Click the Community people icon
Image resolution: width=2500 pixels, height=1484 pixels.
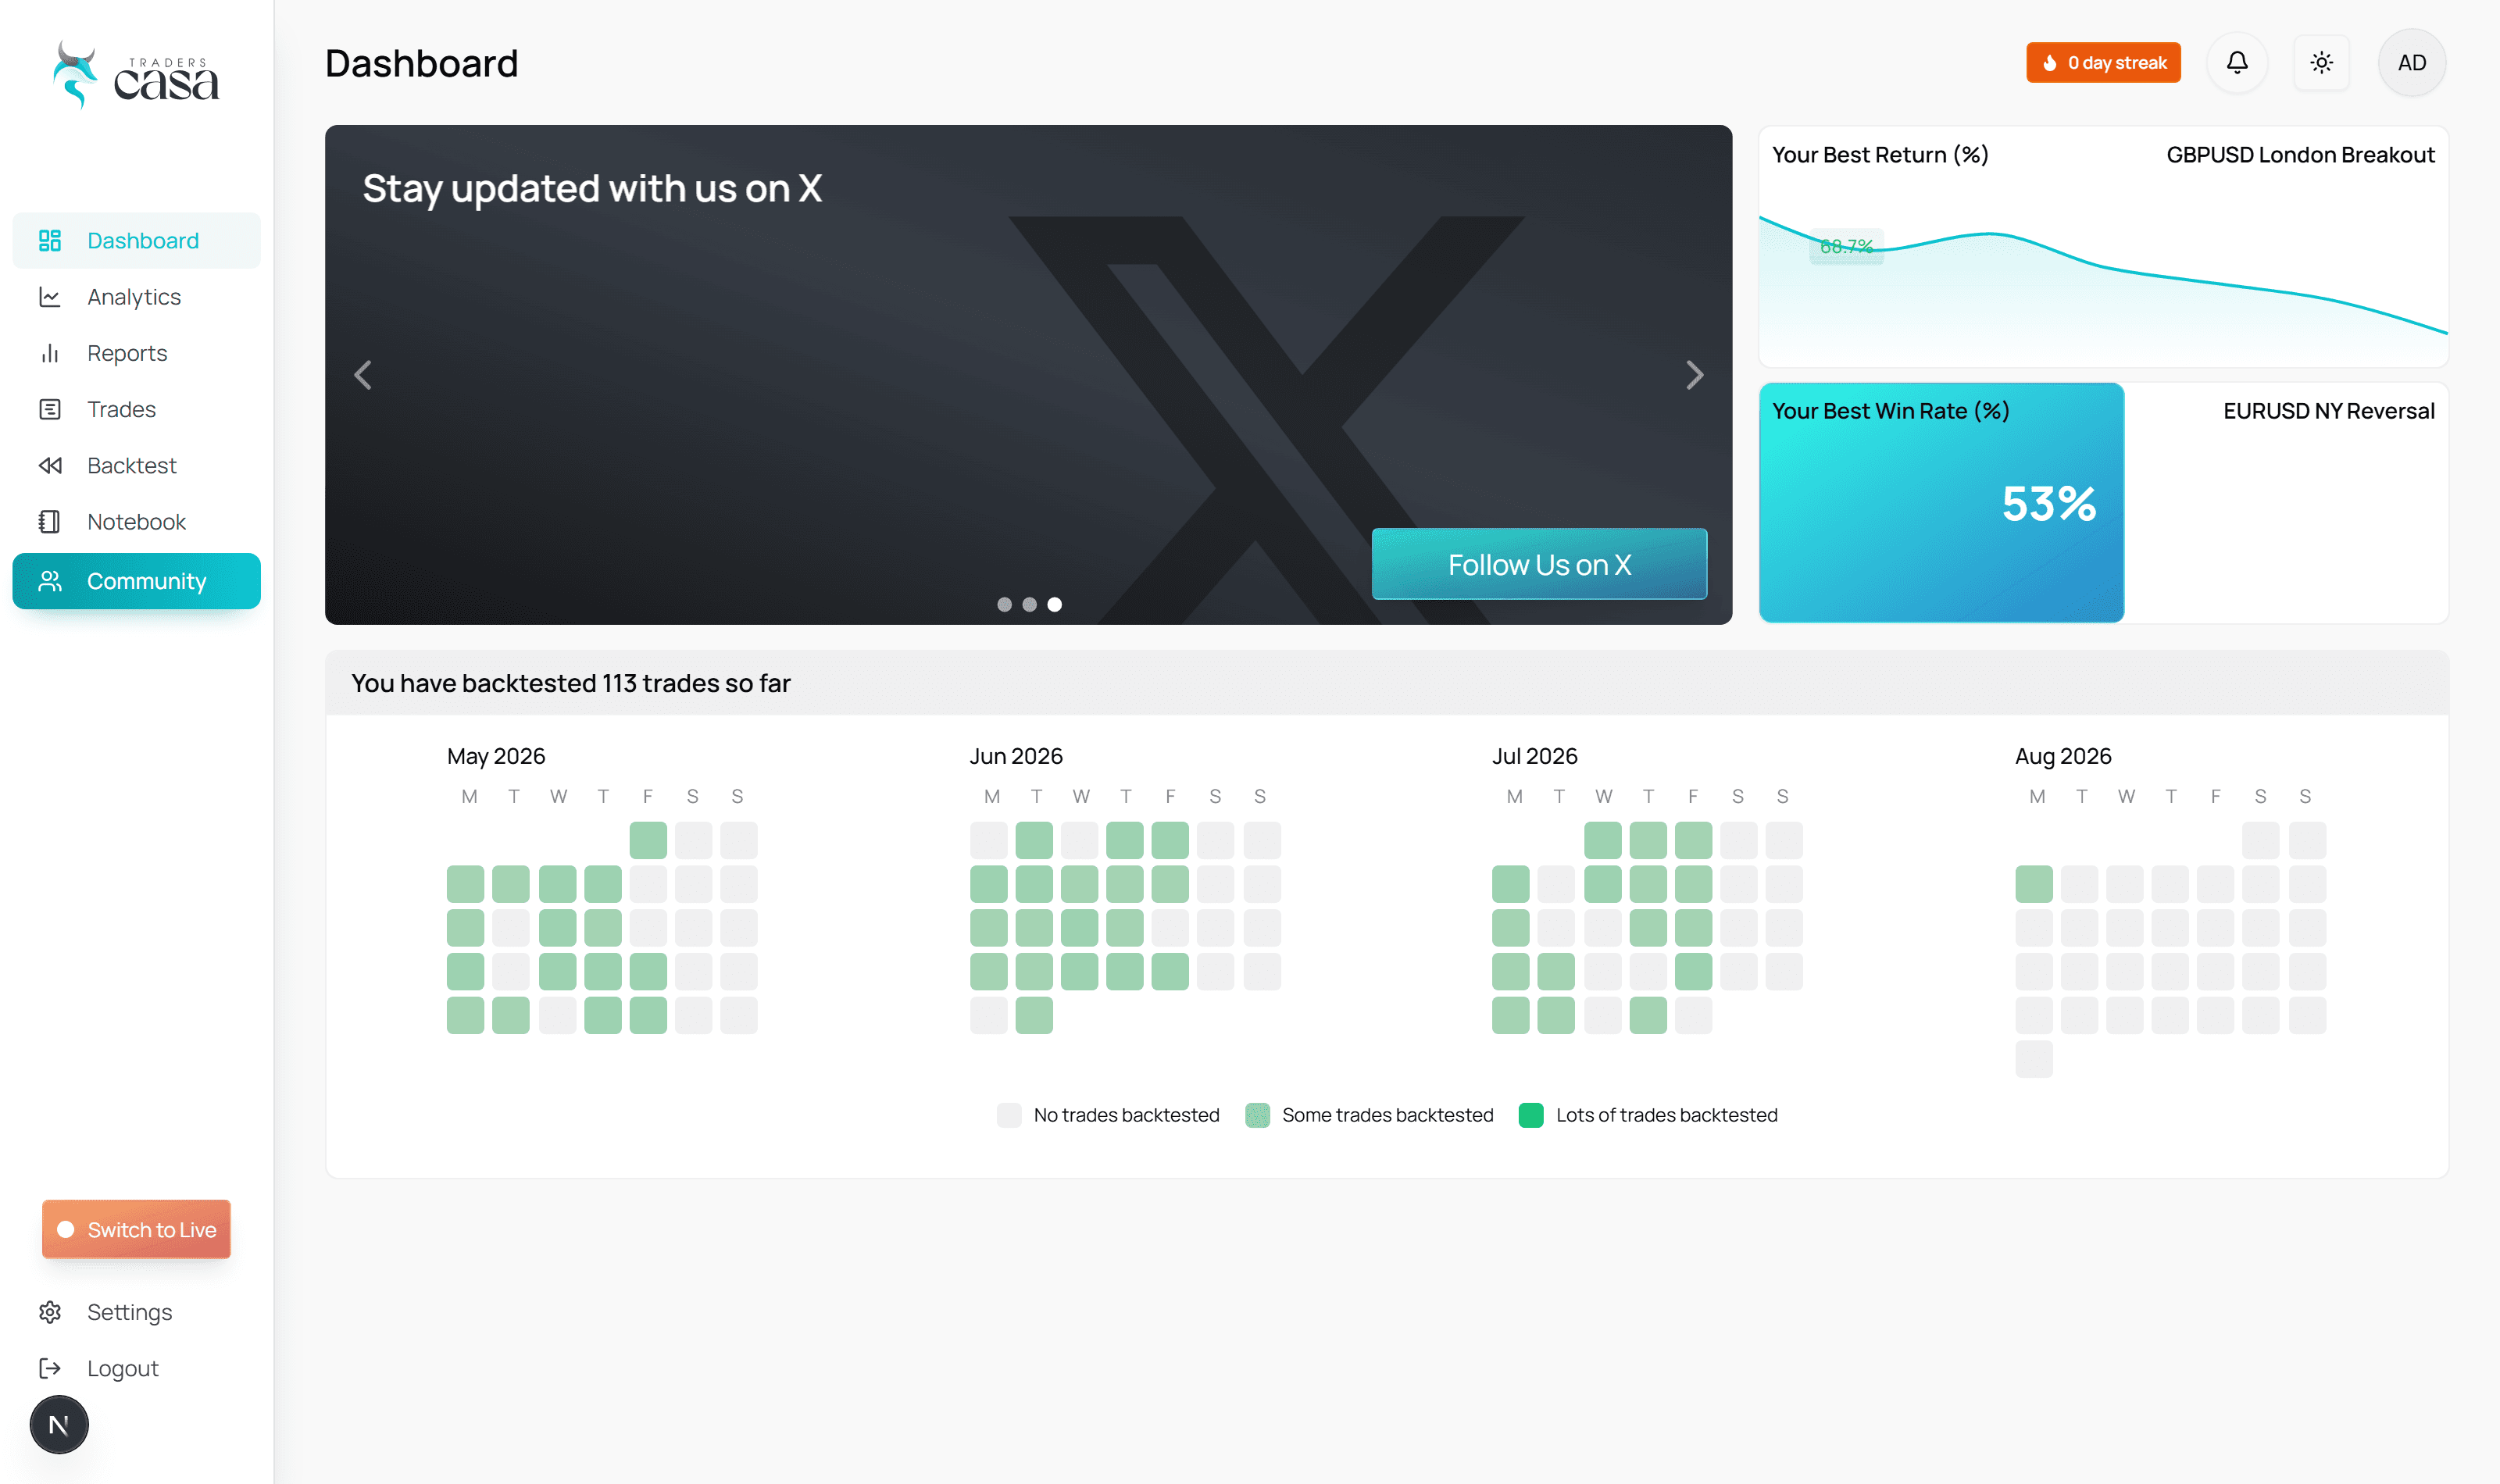click(50, 581)
